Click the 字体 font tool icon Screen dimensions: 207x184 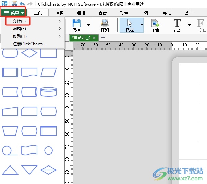[x=202, y=25]
